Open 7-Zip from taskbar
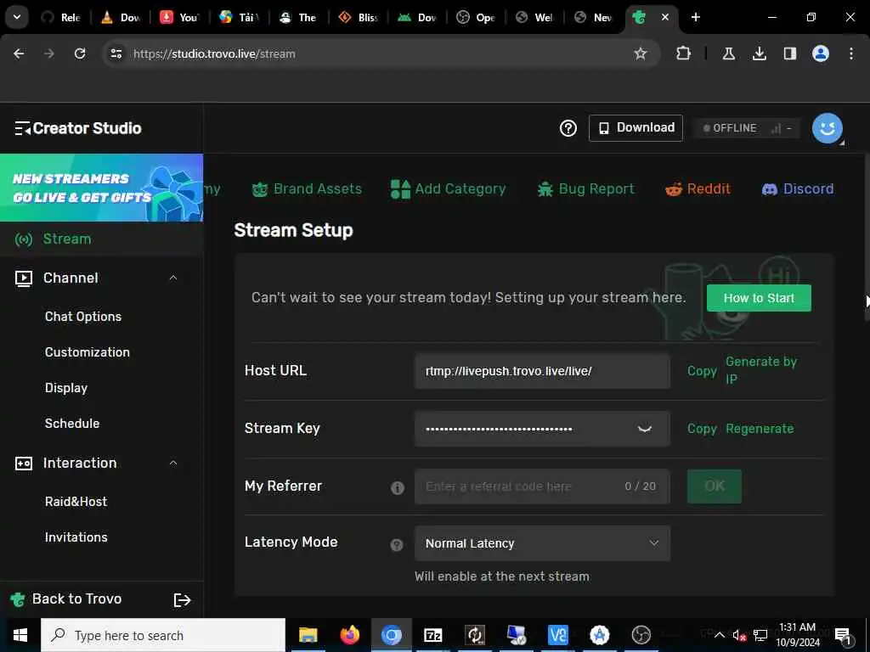The image size is (870, 652). [x=432, y=635]
